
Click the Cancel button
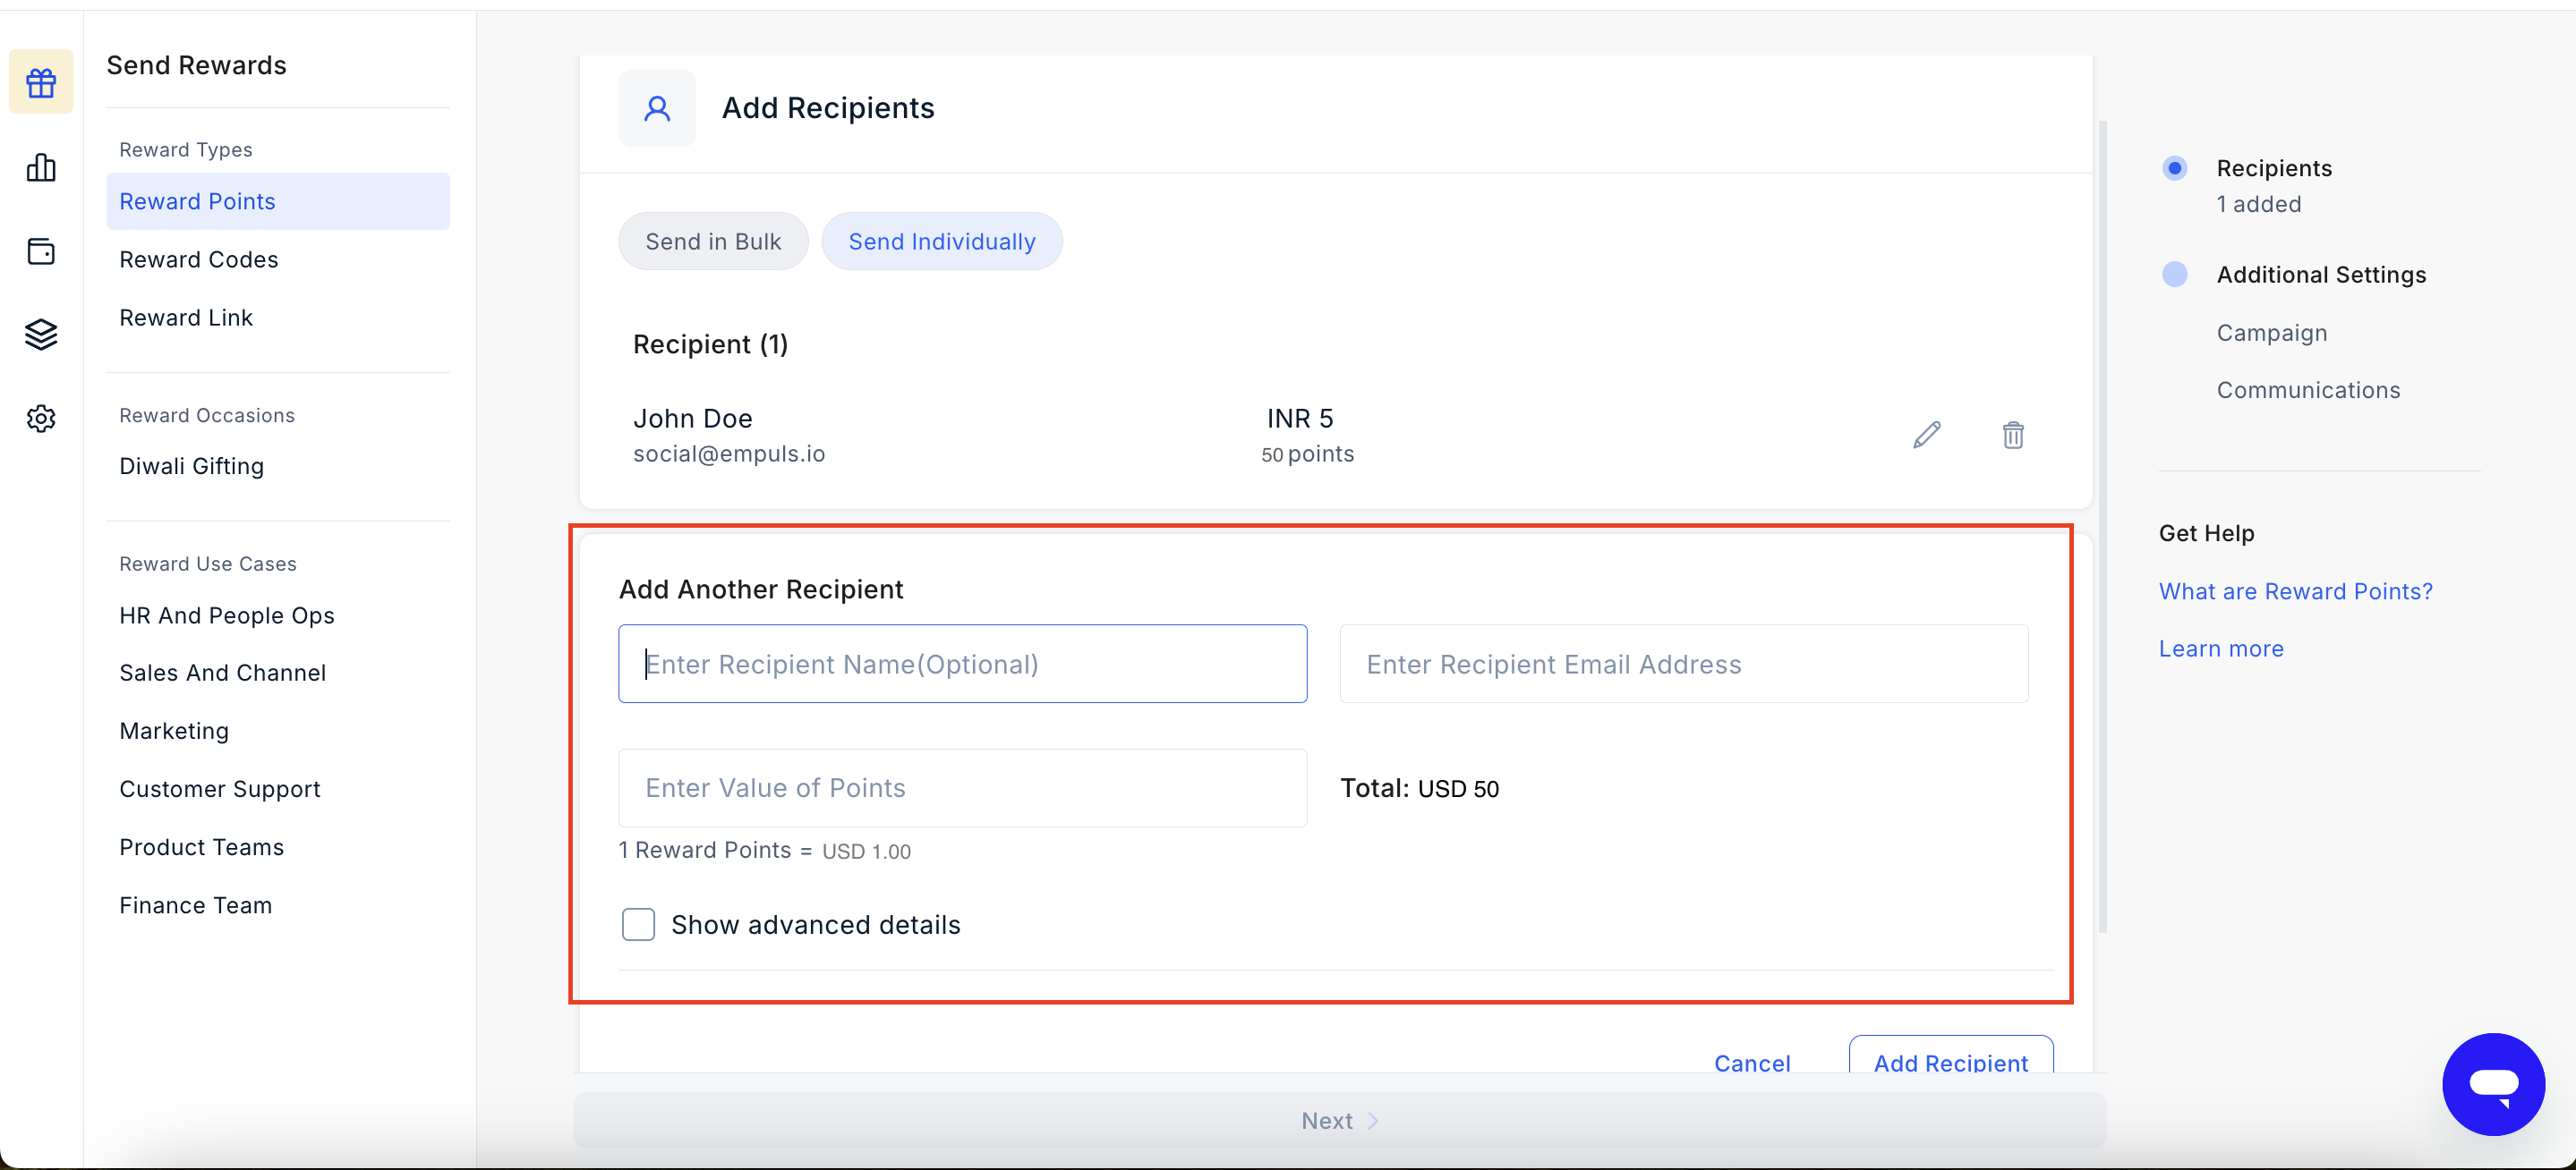1752,1061
